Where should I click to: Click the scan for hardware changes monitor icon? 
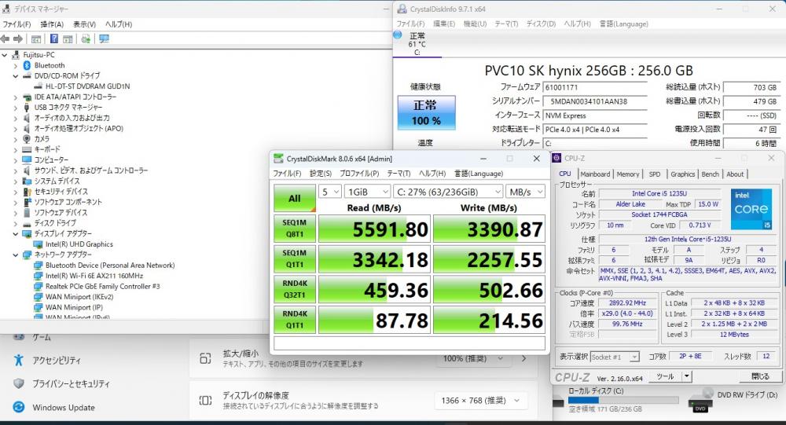click(x=104, y=38)
